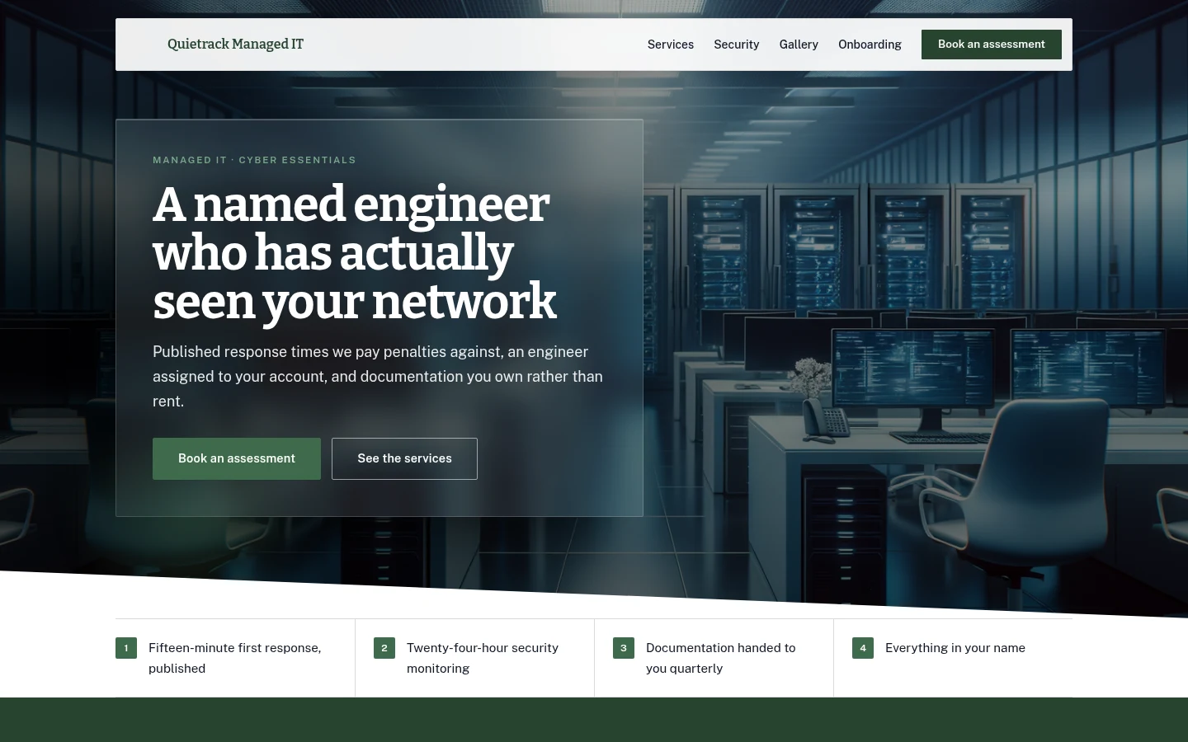Click the Quietrack Managed IT logo

235,45
